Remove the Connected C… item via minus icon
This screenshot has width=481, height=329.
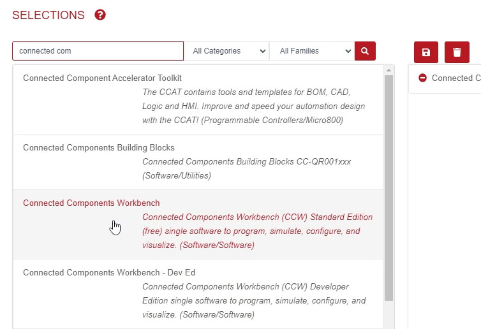422,78
